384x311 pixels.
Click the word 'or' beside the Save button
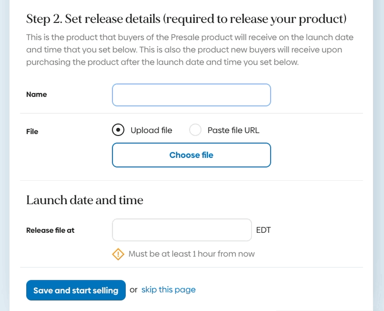click(134, 290)
